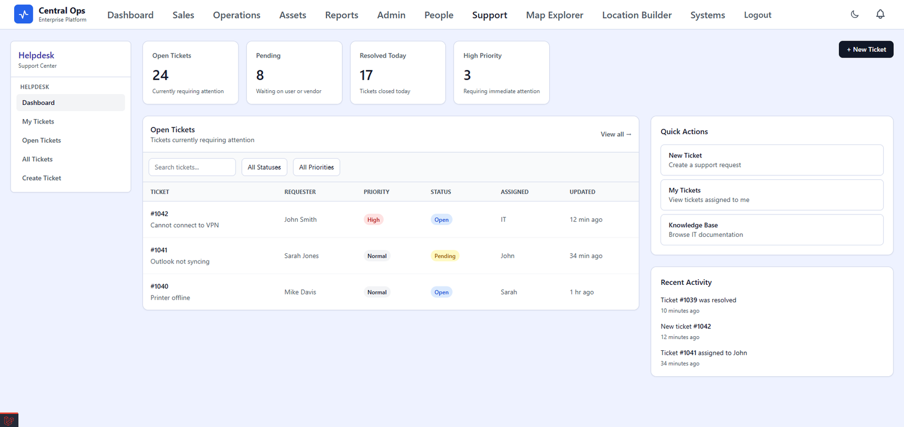Click 'New ticket #1042' activity entry
This screenshot has height=427, width=904.
tap(686, 327)
